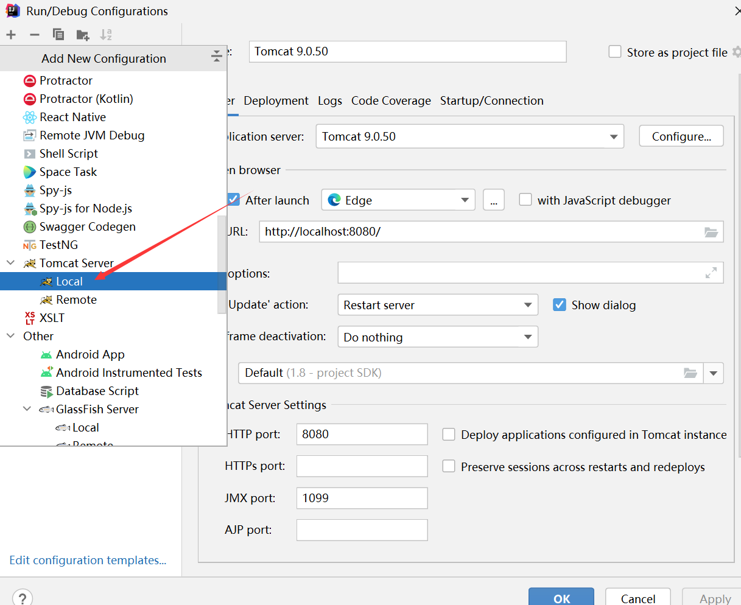Click the Help question mark button
The image size is (741, 605).
click(x=23, y=598)
